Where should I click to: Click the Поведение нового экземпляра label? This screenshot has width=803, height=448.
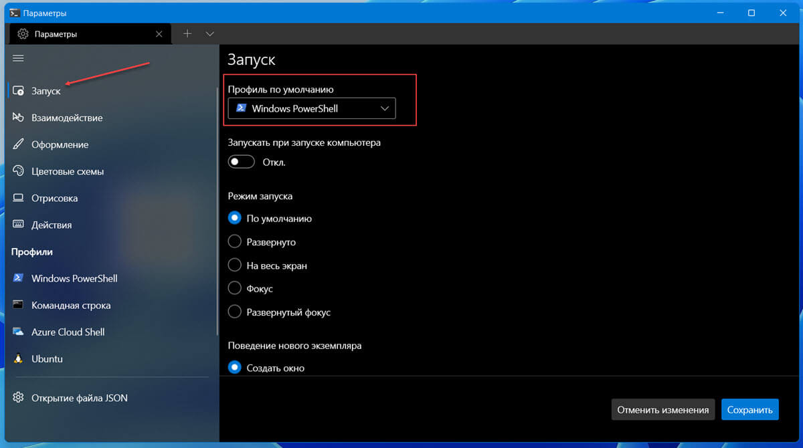click(295, 346)
